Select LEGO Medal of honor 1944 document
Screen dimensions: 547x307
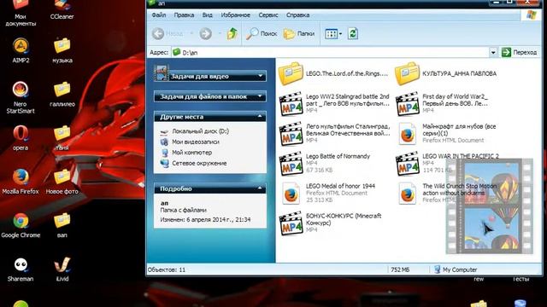(x=327, y=193)
